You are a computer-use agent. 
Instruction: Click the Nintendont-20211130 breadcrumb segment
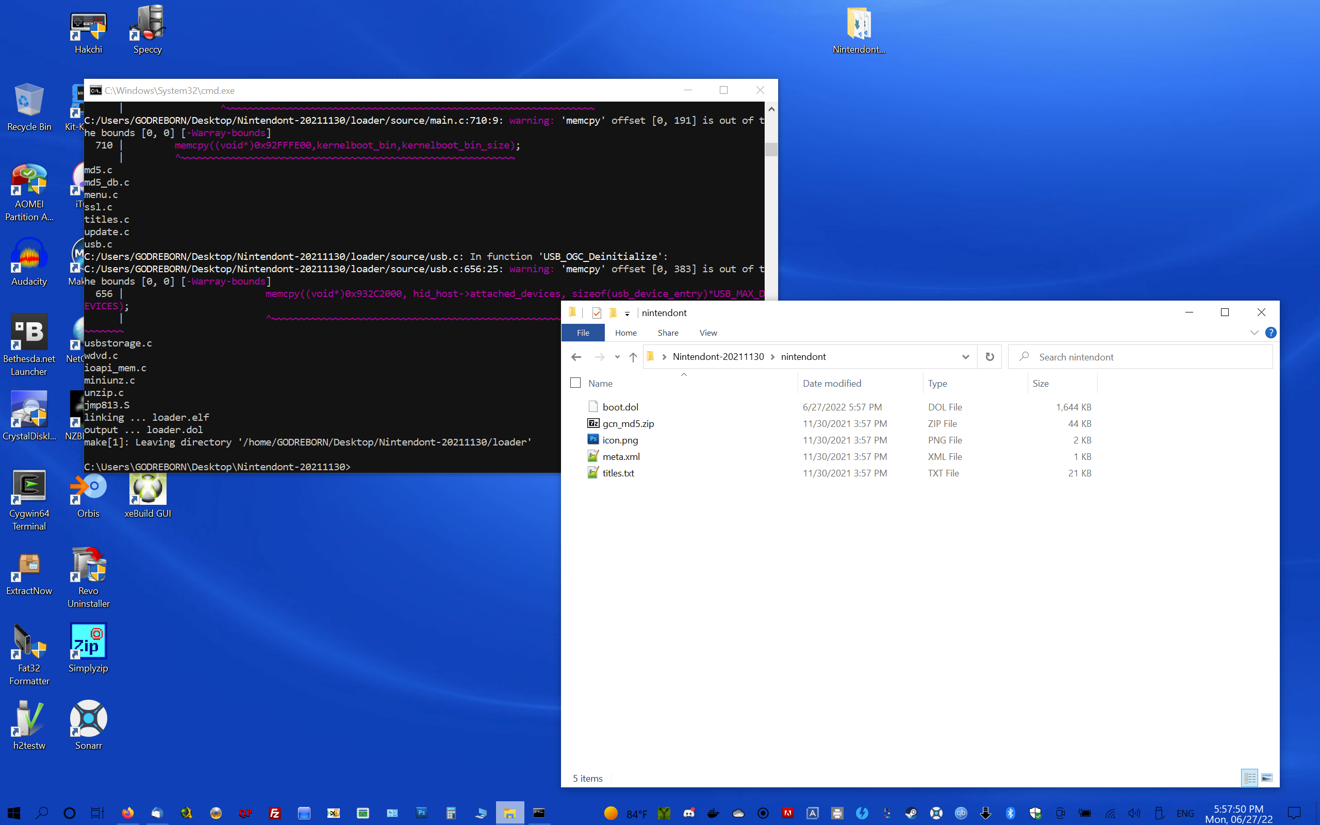pyautogui.click(x=718, y=357)
